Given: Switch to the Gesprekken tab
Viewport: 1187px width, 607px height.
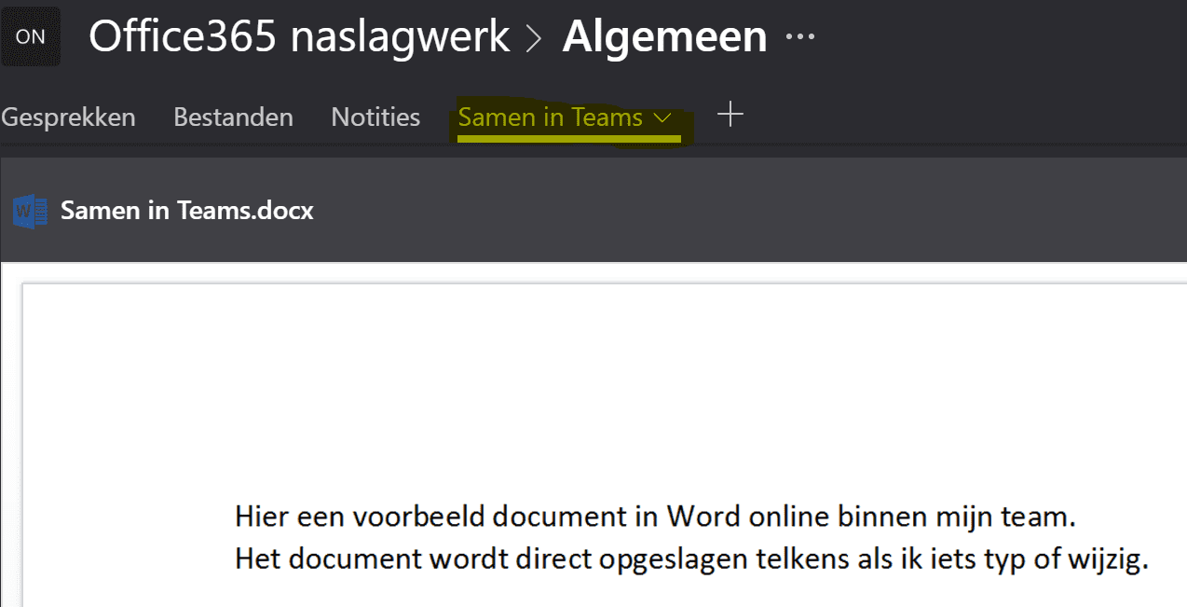Looking at the screenshot, I should click(68, 117).
